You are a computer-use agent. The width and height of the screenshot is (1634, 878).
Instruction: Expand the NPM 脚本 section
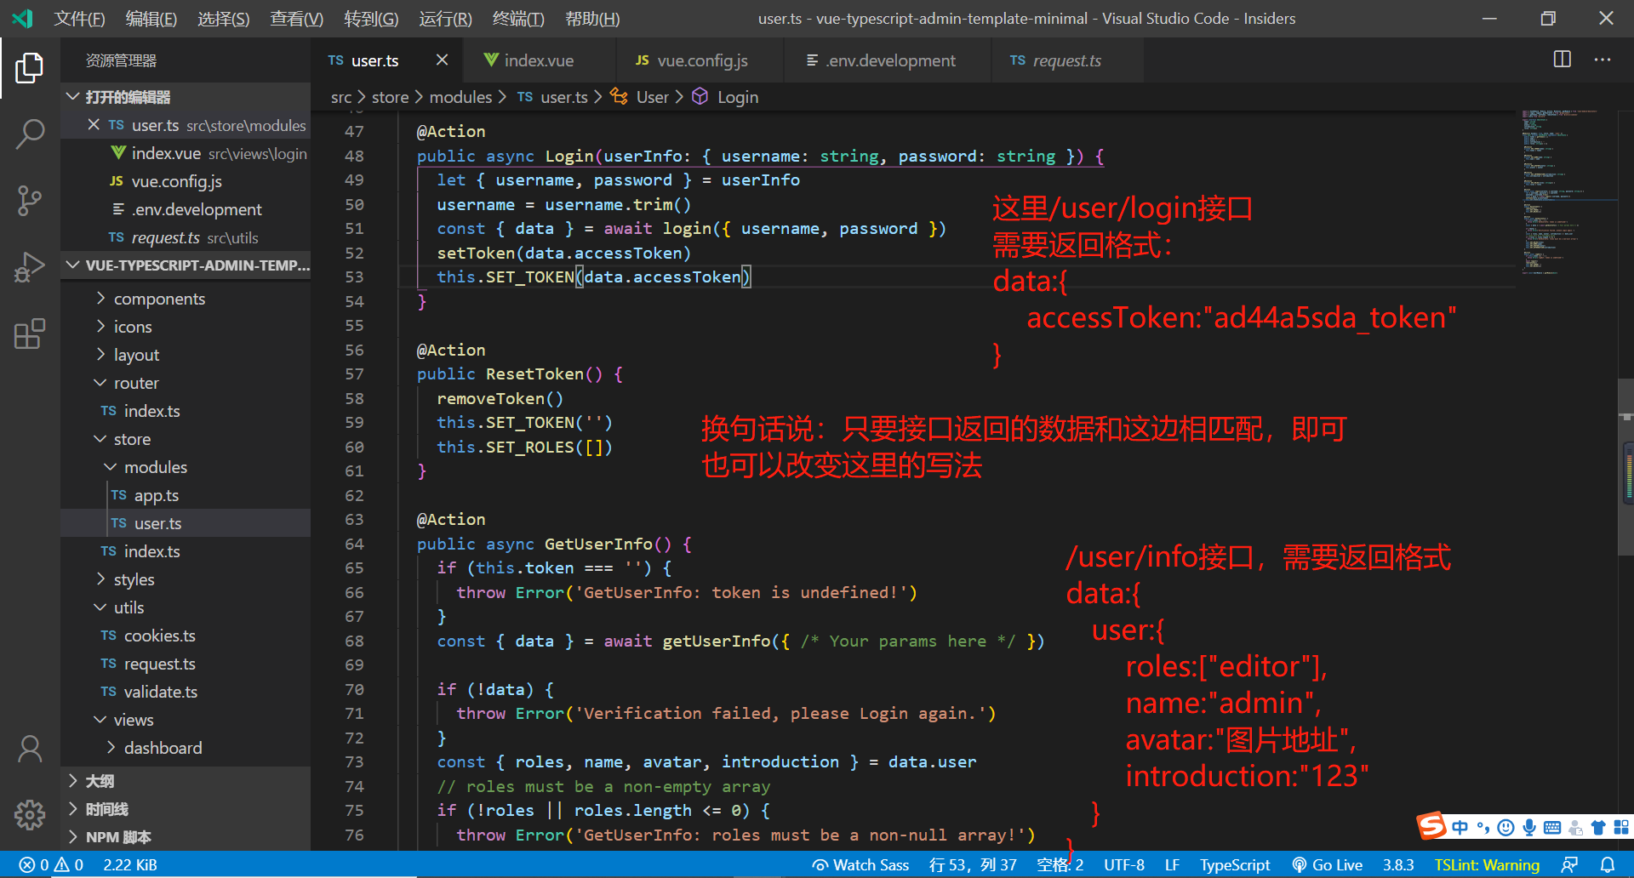[186, 837]
